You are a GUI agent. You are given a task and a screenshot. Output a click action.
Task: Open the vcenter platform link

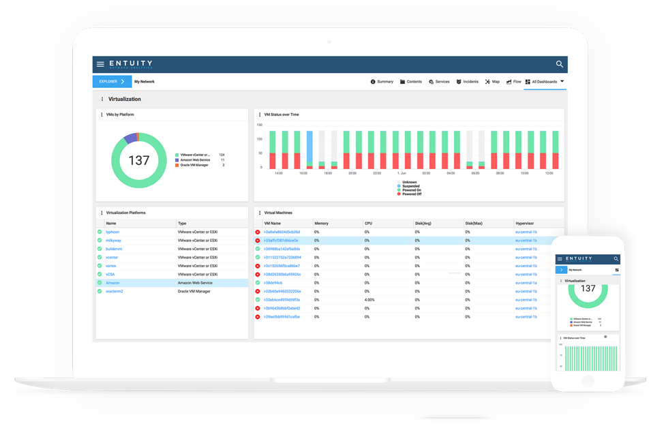[112, 258]
